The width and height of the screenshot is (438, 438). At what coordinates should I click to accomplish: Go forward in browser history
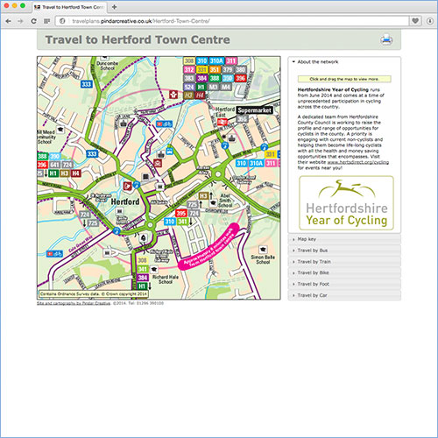[20, 21]
